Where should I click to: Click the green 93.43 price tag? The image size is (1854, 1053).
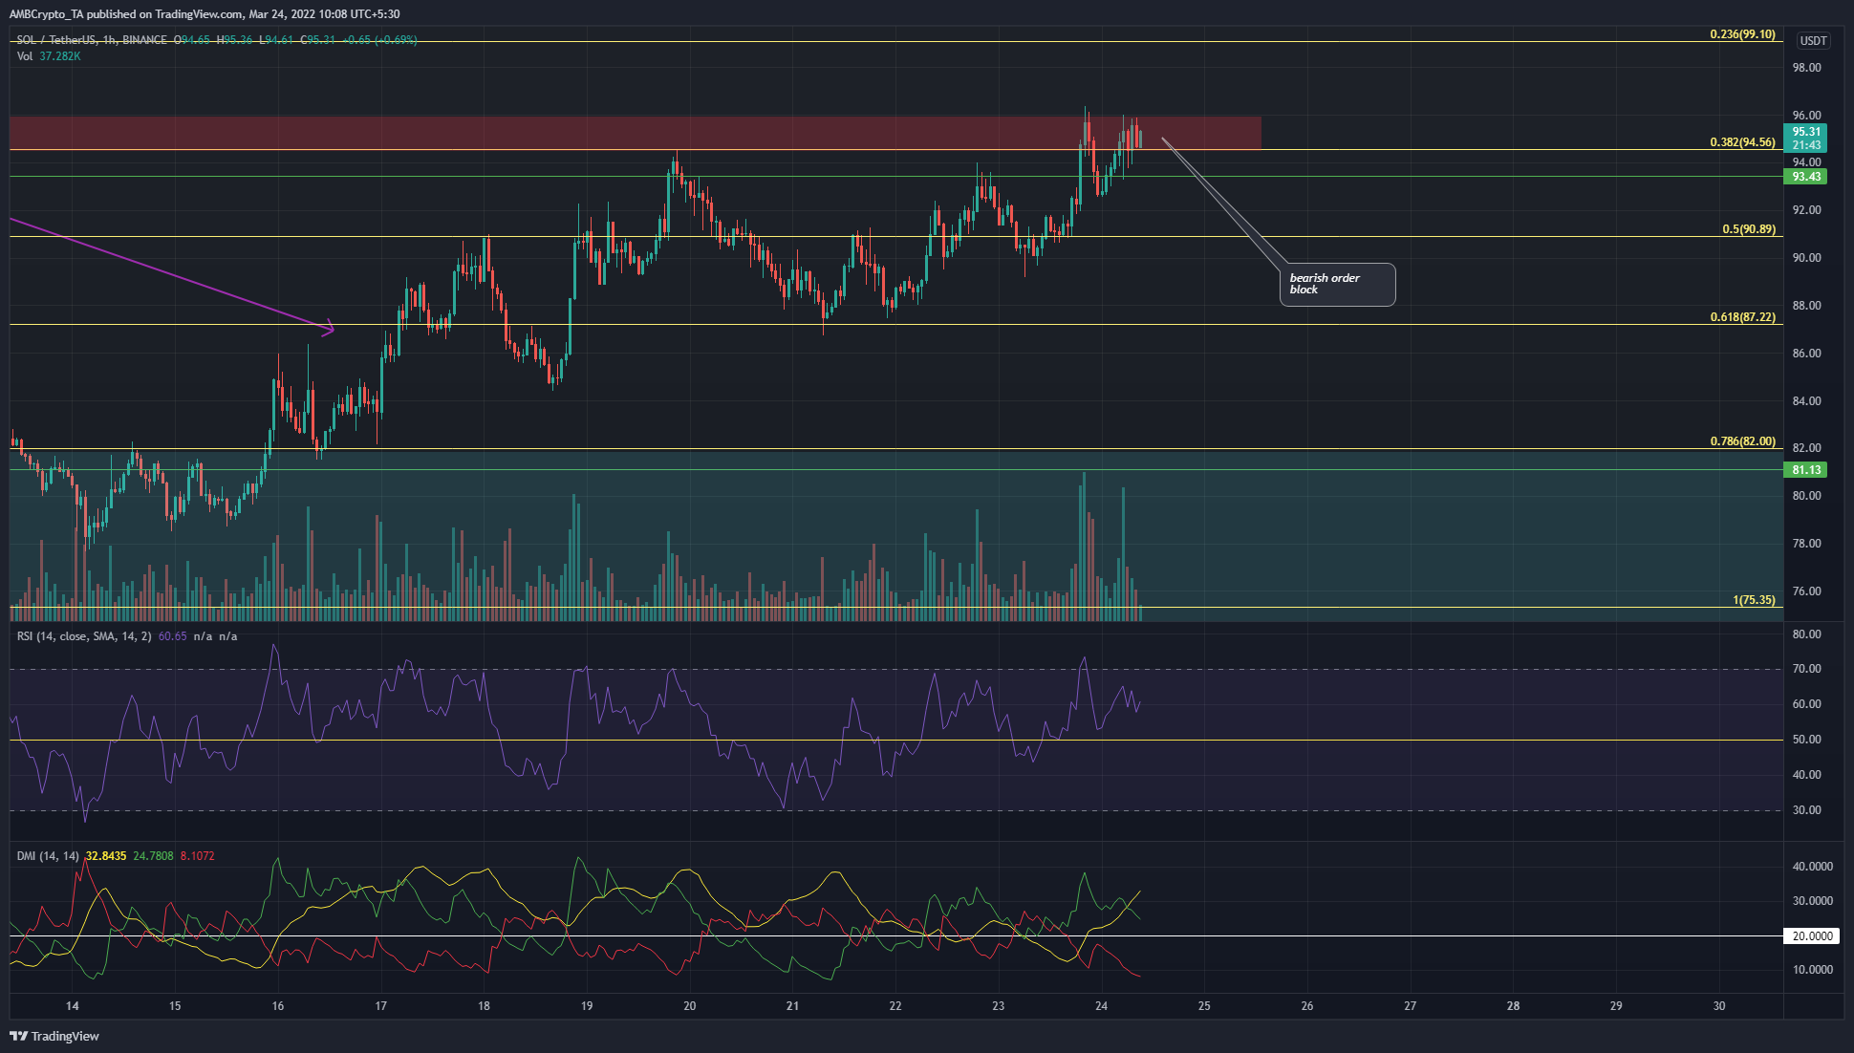coord(1805,177)
